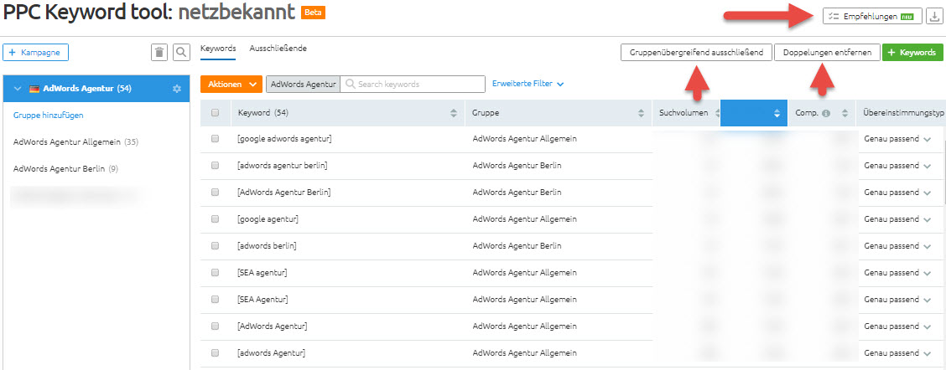Open AdWords Agentur campaign settings gear
Viewport: 946px width, 370px height.
(x=177, y=89)
